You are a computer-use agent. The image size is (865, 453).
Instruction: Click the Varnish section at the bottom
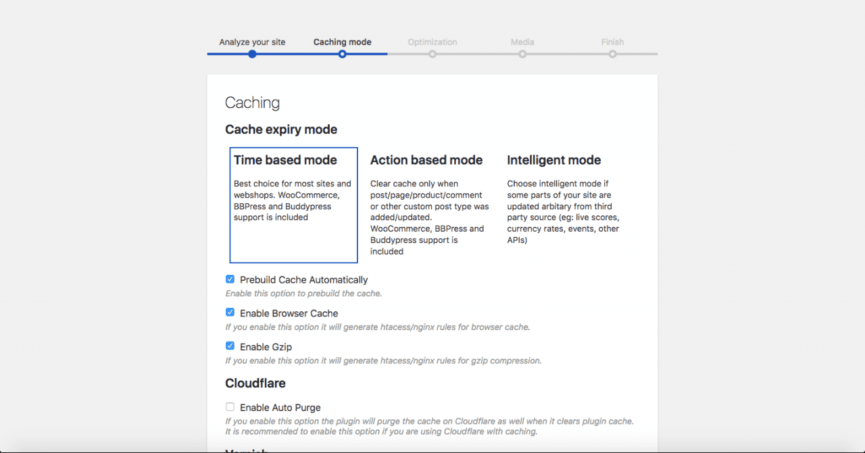click(x=246, y=450)
